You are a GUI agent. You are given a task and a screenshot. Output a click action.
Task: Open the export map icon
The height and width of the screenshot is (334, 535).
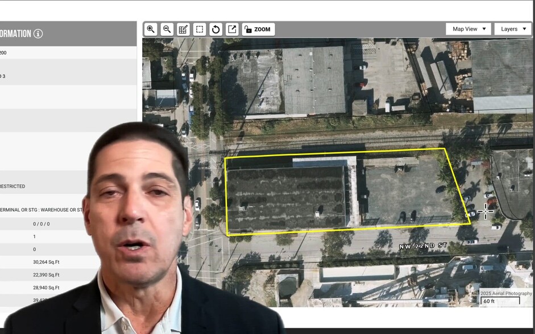point(232,29)
